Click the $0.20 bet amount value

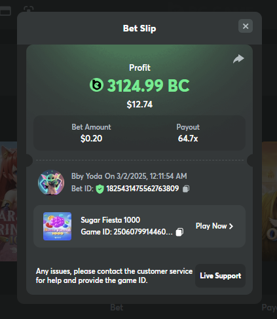[91, 138]
